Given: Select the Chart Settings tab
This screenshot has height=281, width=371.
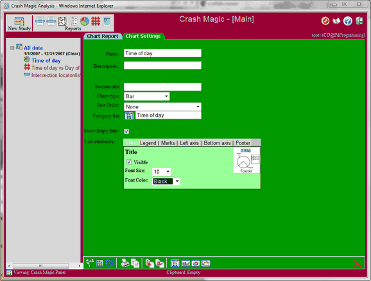Looking at the screenshot, I should click(x=143, y=36).
